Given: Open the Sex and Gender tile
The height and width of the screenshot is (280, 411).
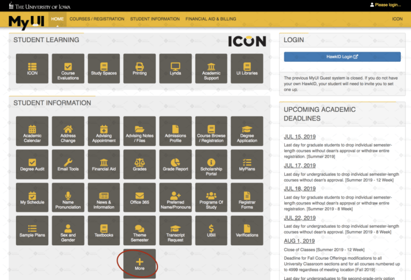Looking at the screenshot, I should [x=68, y=230].
